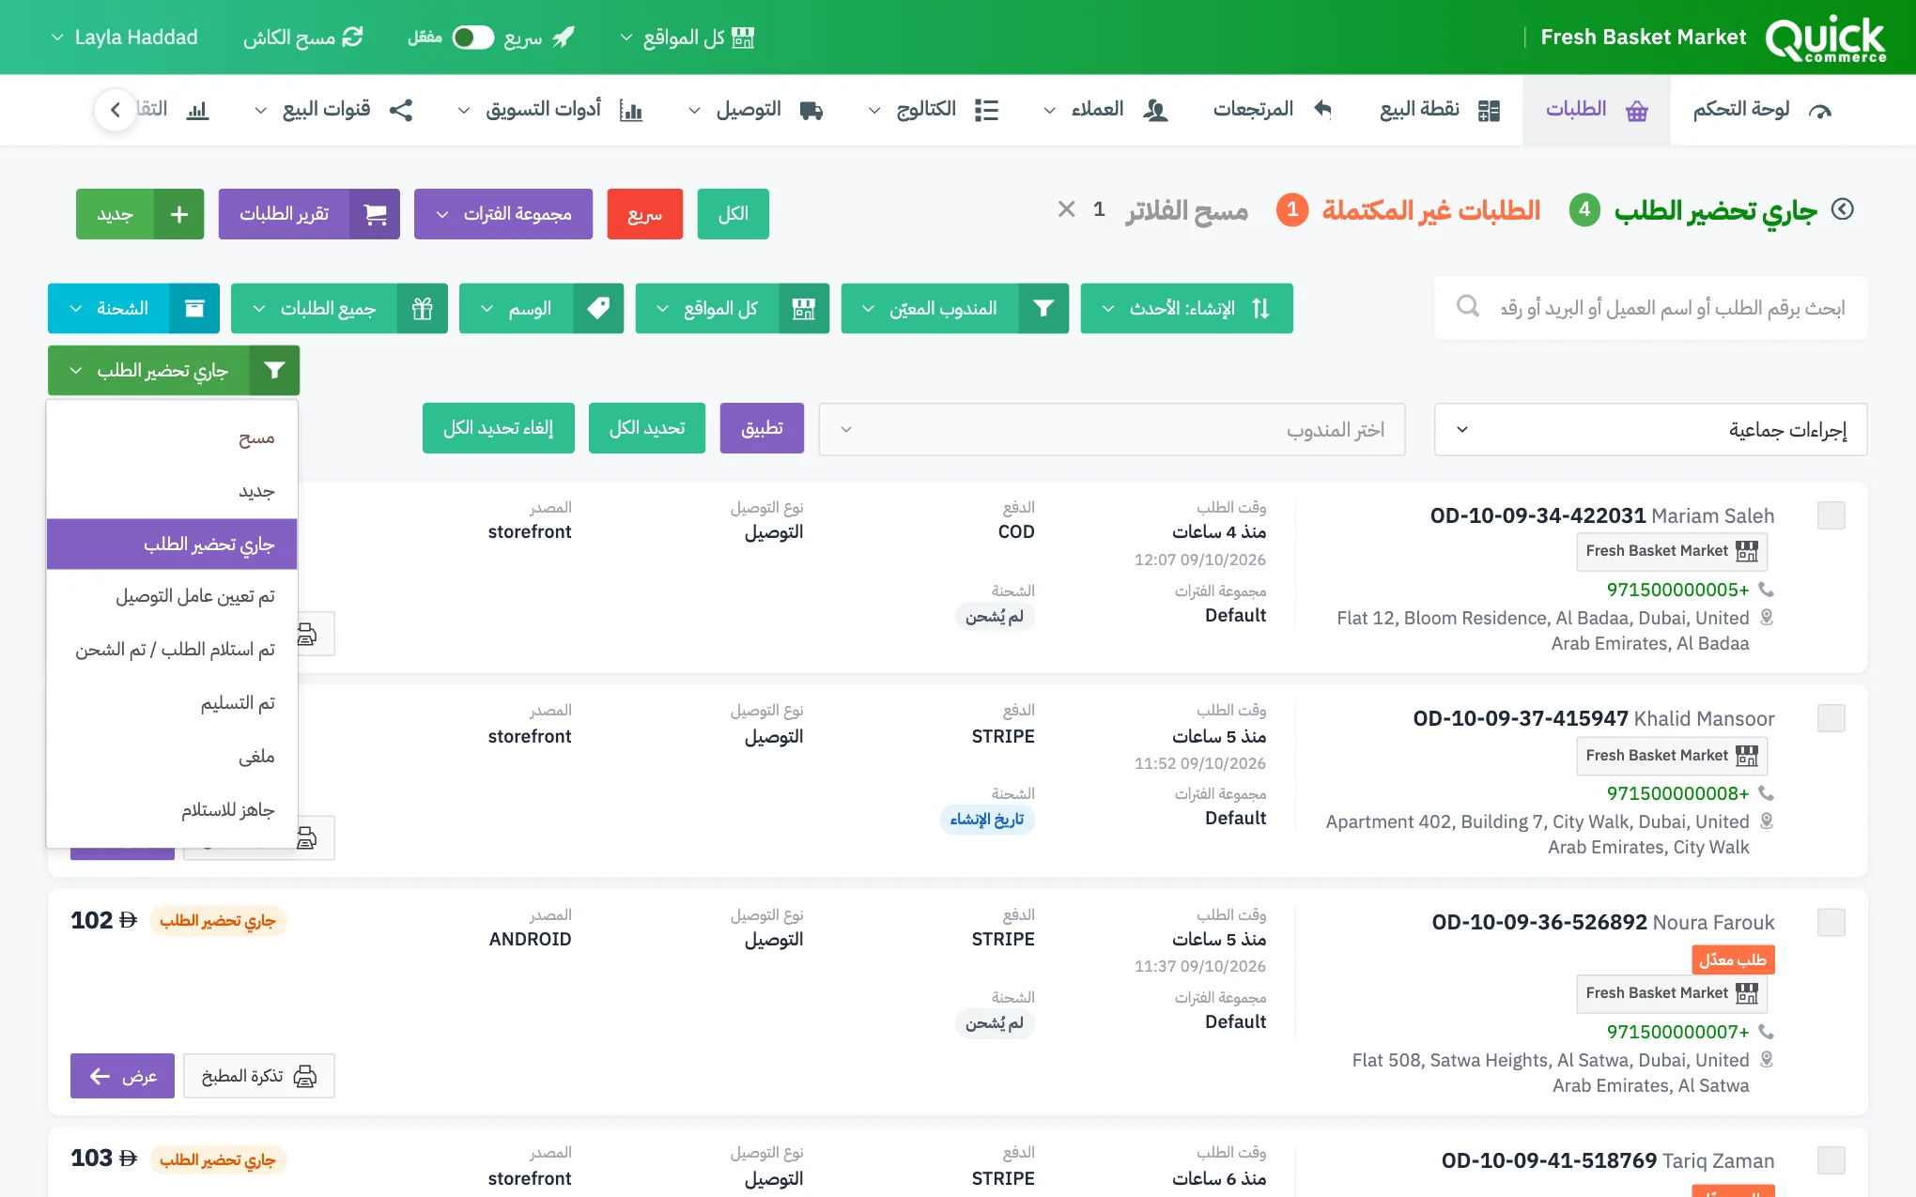
Task: Click the shopping cart orders report icon
Action: 375,214
